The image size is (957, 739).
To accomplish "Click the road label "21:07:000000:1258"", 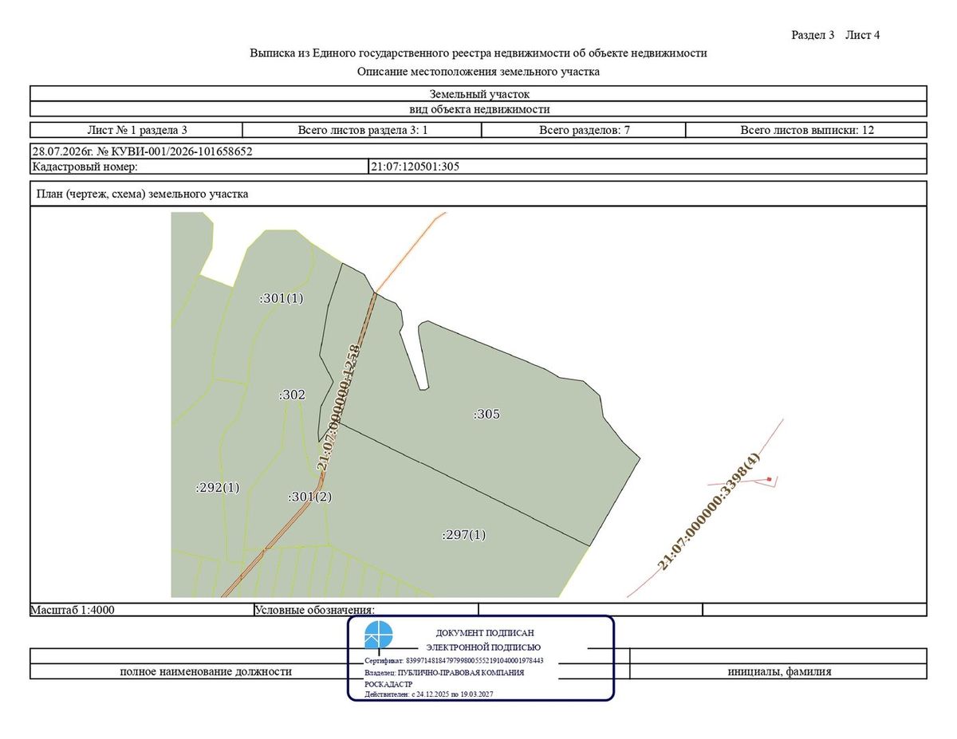I will [x=339, y=407].
